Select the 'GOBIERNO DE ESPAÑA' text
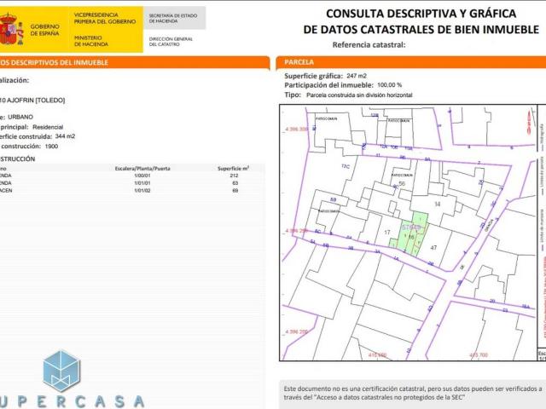The image size is (546, 409). (44, 30)
